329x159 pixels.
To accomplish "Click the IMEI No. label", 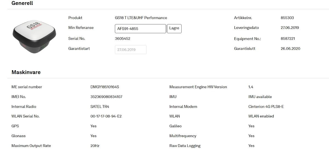I will [x=19, y=97].
